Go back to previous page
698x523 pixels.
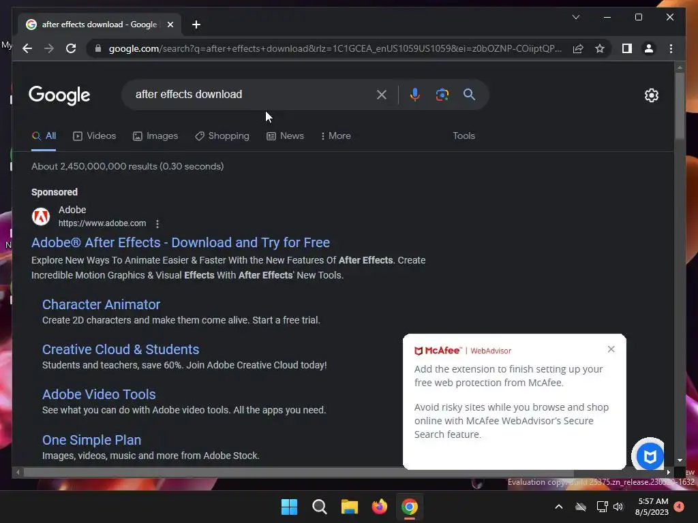(27, 48)
